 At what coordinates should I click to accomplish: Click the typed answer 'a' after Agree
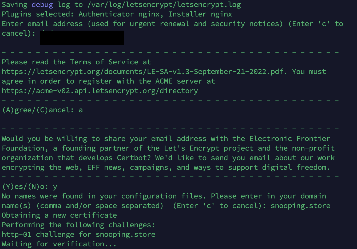point(81,110)
